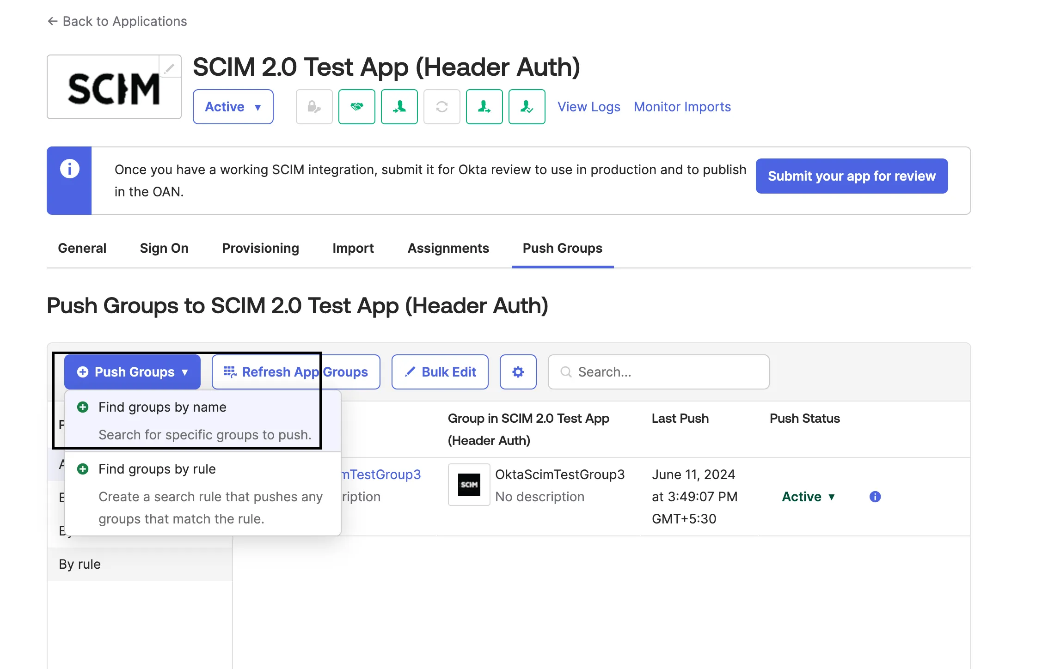Open the Active status dropdown for the app
The image size is (1042, 669).
click(x=233, y=107)
